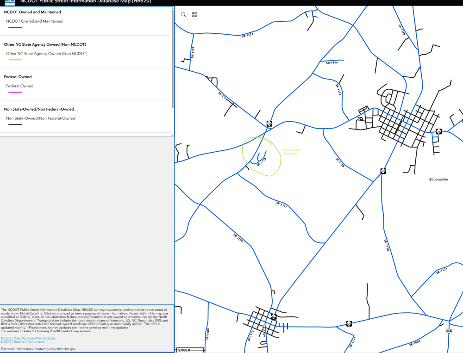Click the SR-1112 road label
The width and height of the screenshot is (463, 353).
(x=250, y=336)
